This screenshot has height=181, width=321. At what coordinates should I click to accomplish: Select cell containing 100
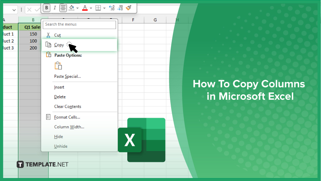[x=30, y=41]
